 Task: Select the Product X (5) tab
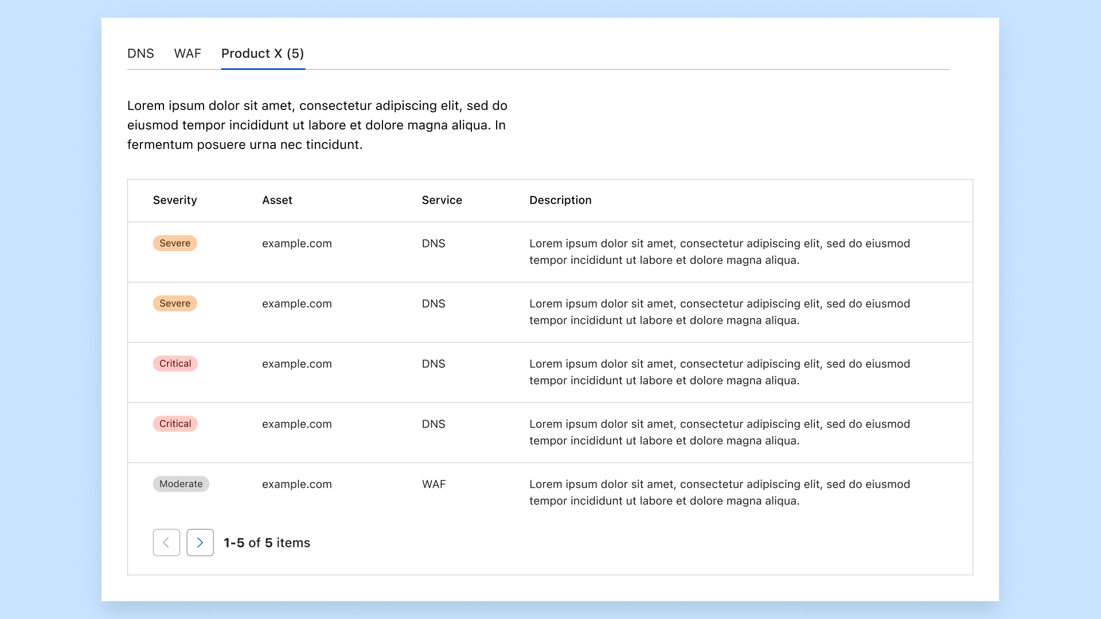click(263, 53)
